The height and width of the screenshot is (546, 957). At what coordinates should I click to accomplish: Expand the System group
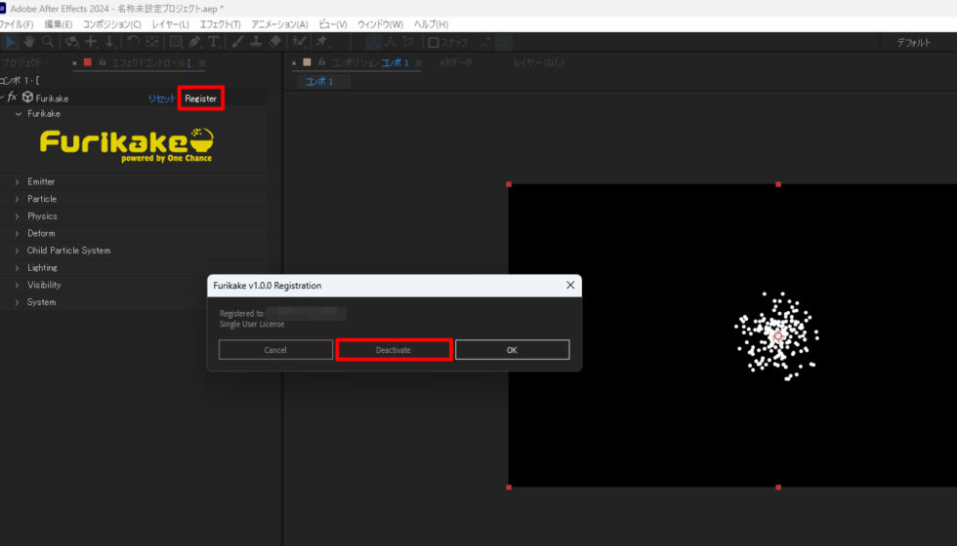18,302
